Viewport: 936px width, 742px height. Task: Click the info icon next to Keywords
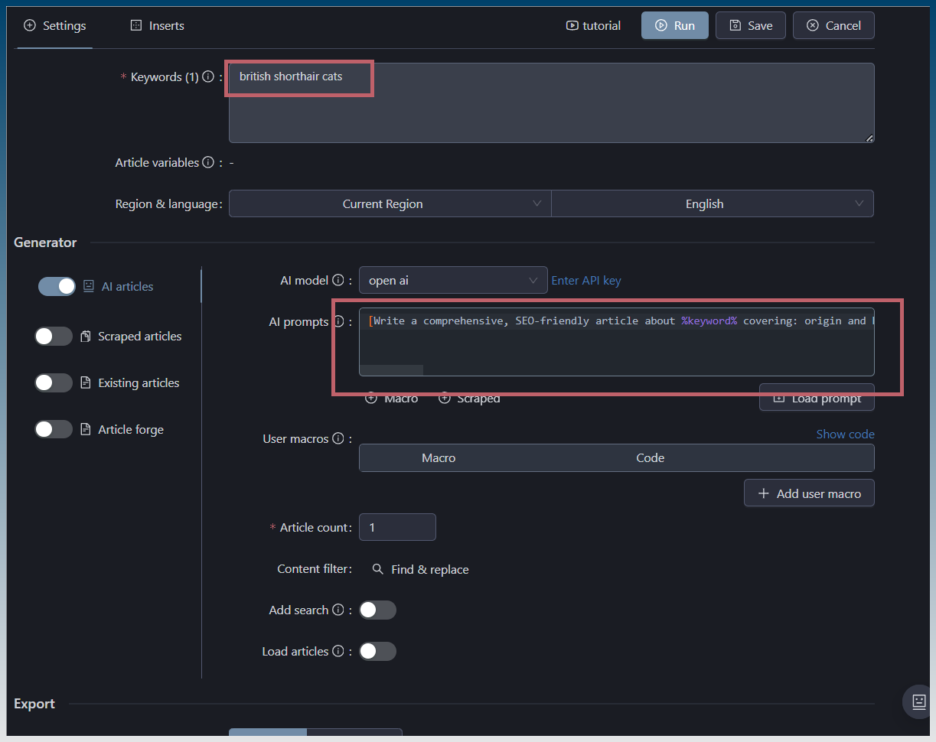click(208, 77)
